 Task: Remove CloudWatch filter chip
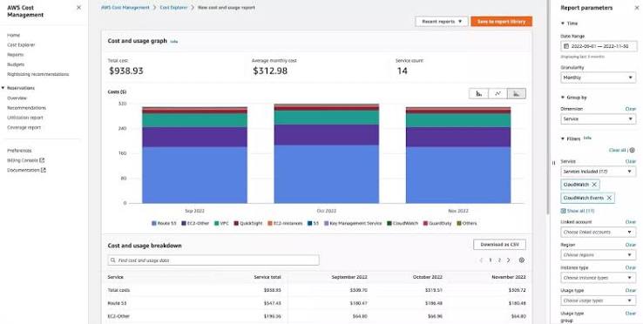(594, 185)
